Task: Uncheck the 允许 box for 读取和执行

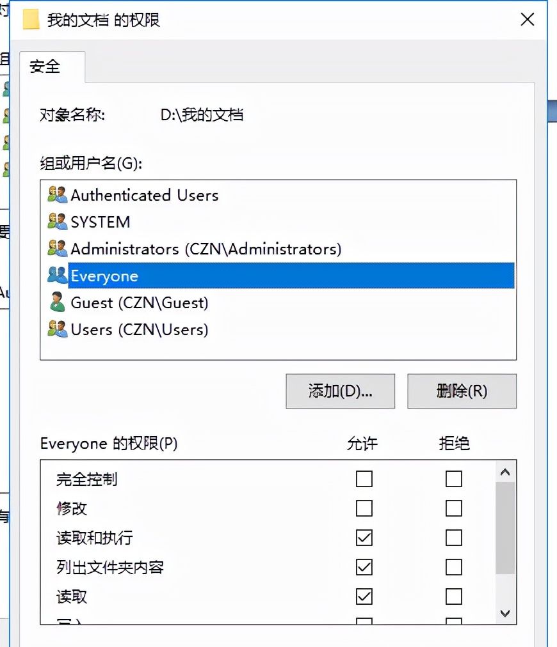Action: 364,537
